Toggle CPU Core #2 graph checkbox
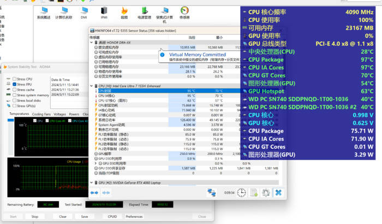Image resolution: width=382 pixels, height=224 pixels. pyautogui.click(x=70, y=120)
